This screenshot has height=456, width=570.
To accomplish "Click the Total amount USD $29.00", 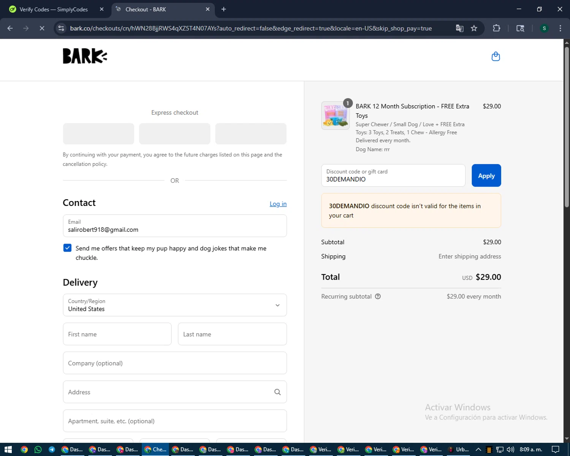I will (x=481, y=277).
